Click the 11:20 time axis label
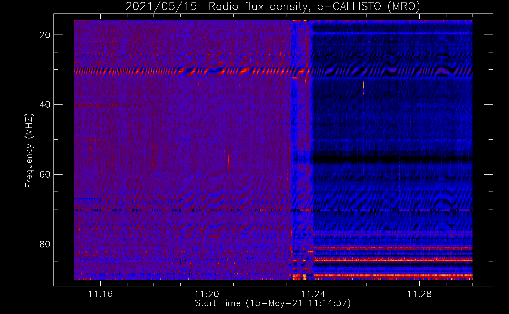Viewport: 509px width, 314px height. pyautogui.click(x=207, y=294)
